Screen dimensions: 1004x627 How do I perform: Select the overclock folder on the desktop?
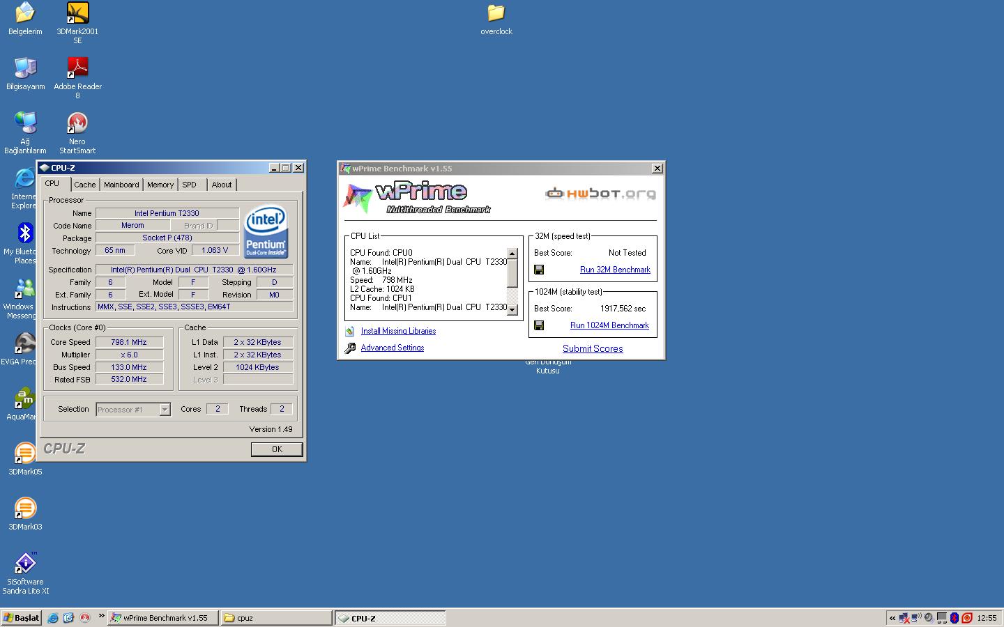(496, 19)
